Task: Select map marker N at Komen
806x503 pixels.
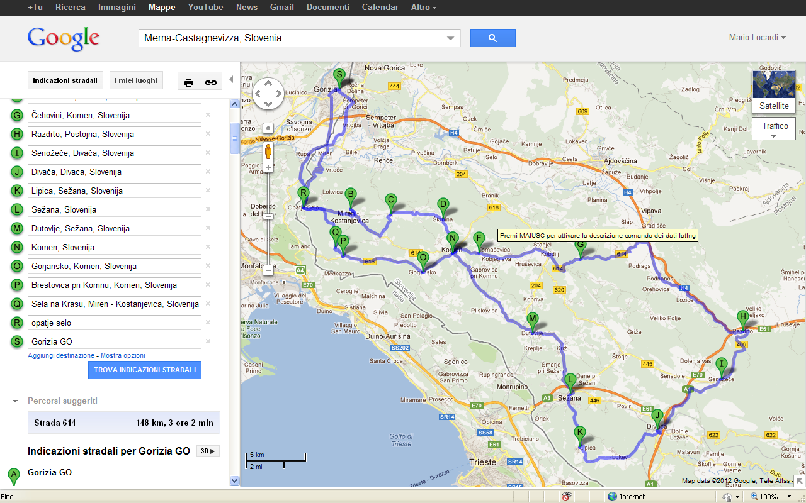Action: [452, 242]
